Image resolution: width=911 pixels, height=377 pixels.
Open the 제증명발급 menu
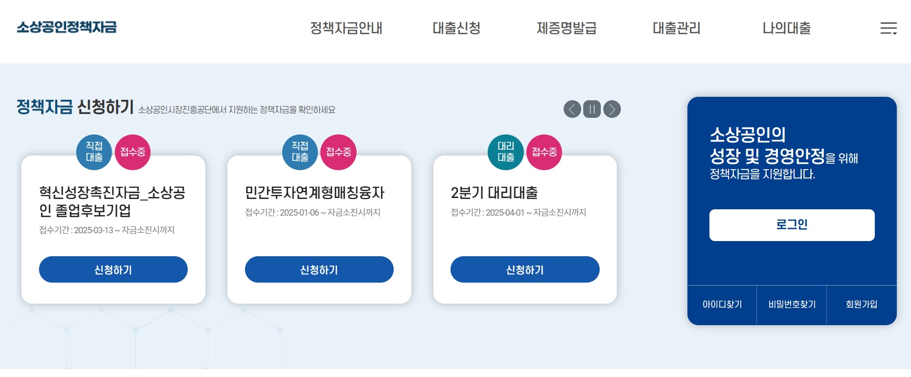point(566,28)
